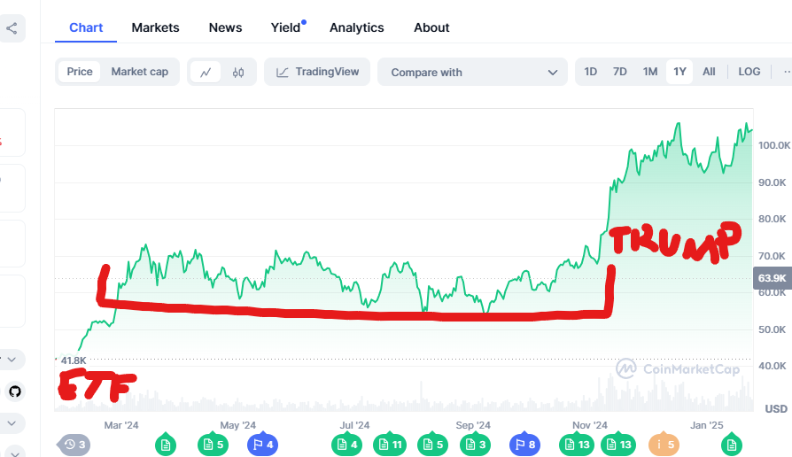Open Compare with dropdown
The height and width of the screenshot is (457, 792).
click(473, 73)
